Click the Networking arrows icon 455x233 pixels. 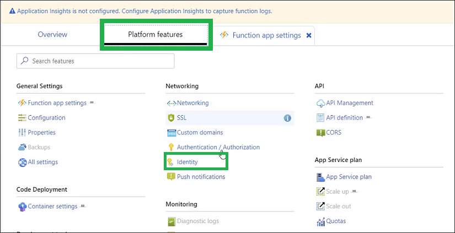click(172, 103)
